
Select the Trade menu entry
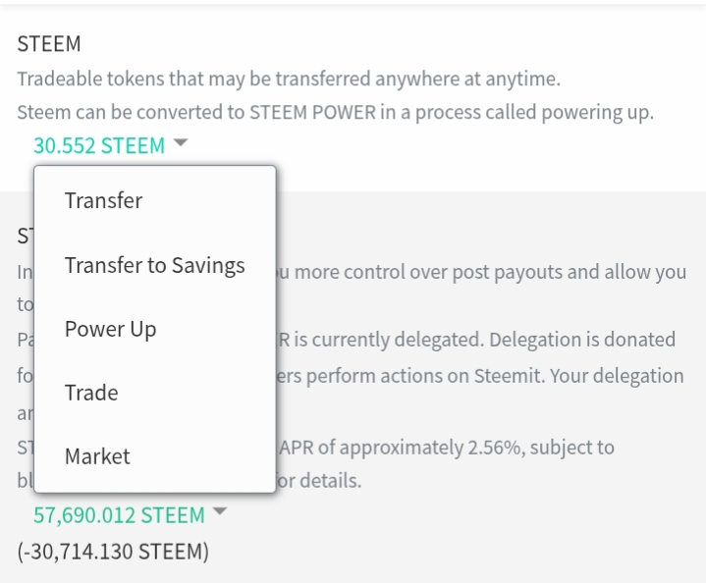91,393
